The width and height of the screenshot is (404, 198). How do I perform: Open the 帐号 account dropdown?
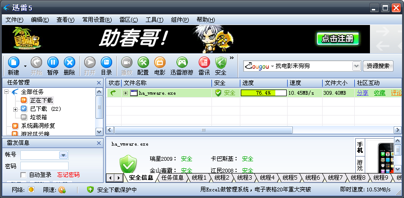(x=63, y=155)
